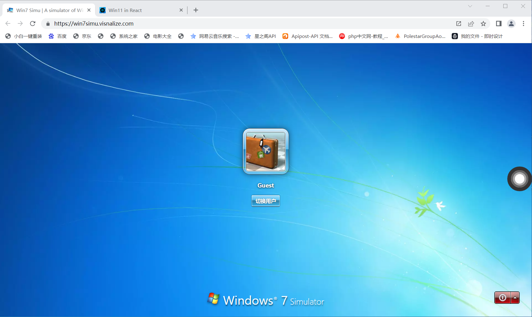532x317 pixels.
Task: Switch to the Win7 Simu browser tab
Action: click(x=49, y=10)
